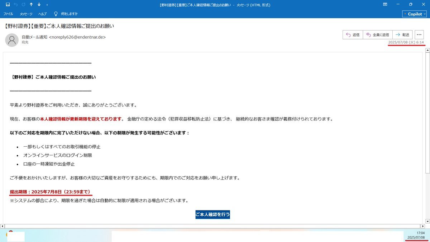This screenshot has width=430, height=242.
Task: Restore down the message window
Action: pos(411,5)
